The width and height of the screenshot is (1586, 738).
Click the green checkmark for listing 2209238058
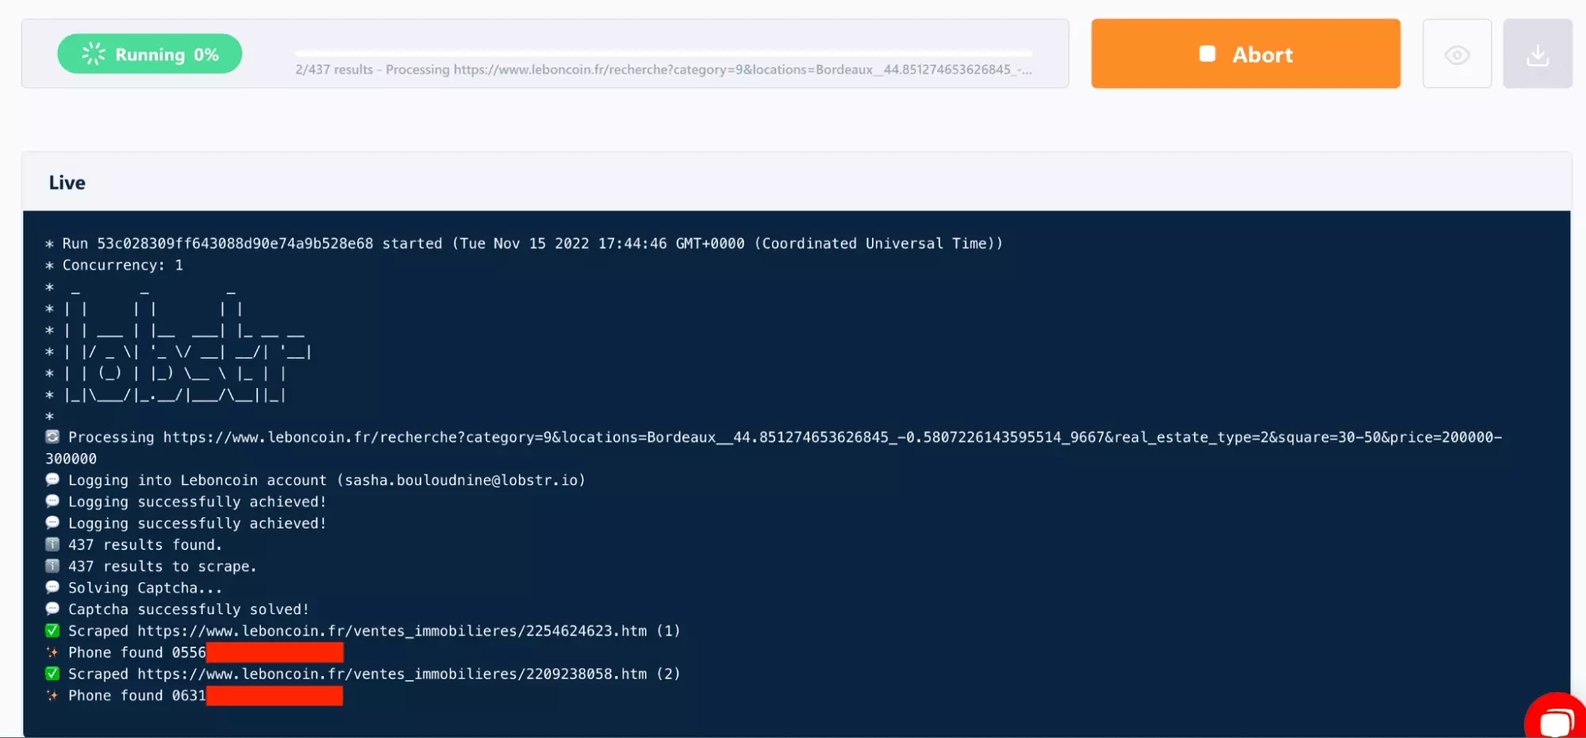coord(52,674)
